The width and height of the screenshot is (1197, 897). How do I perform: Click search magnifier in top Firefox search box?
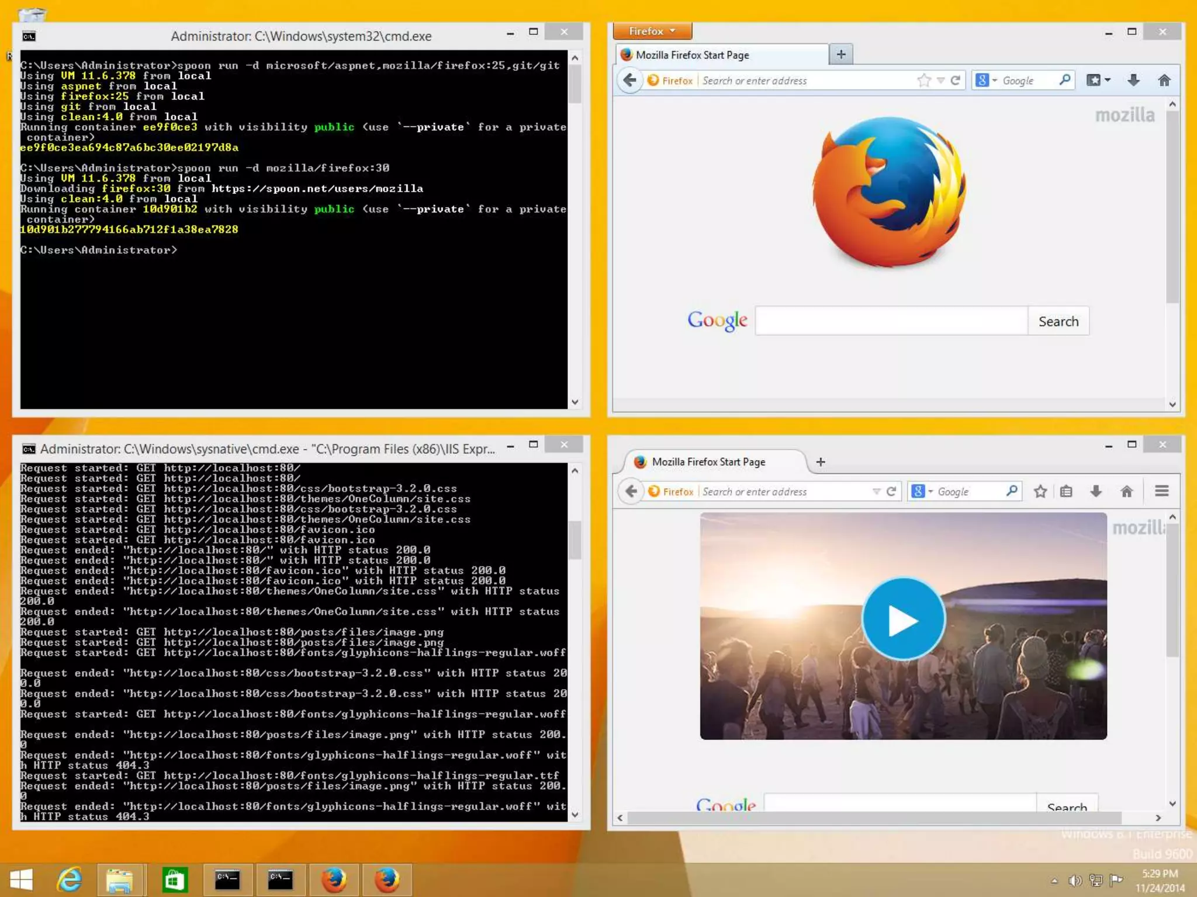pos(1065,80)
